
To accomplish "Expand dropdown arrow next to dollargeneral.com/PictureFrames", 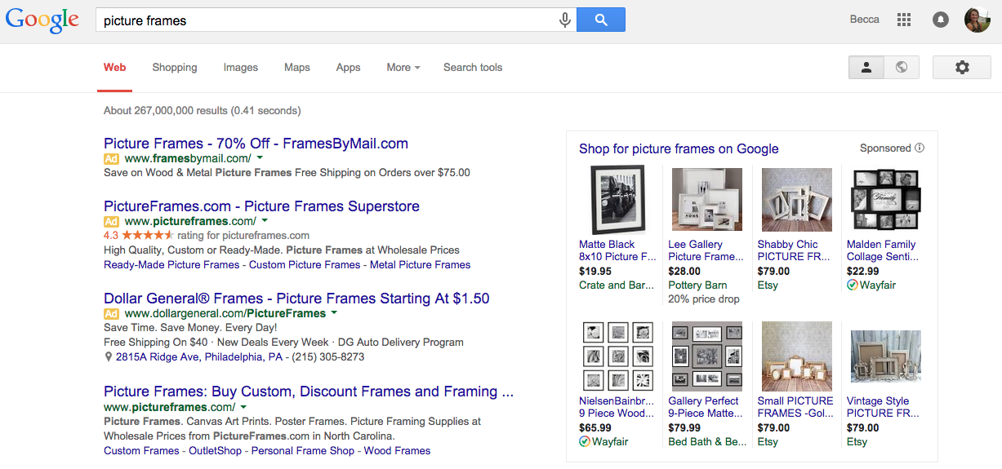I will (334, 313).
